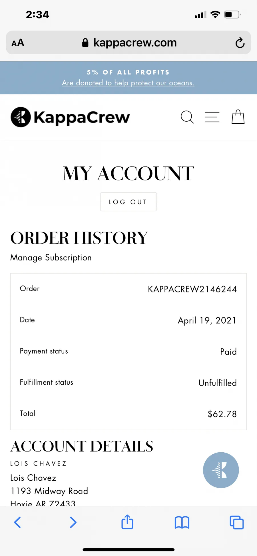Screen dimensions: 257x556
Task: Open the hamburger navigation menu
Action: pos(212,117)
